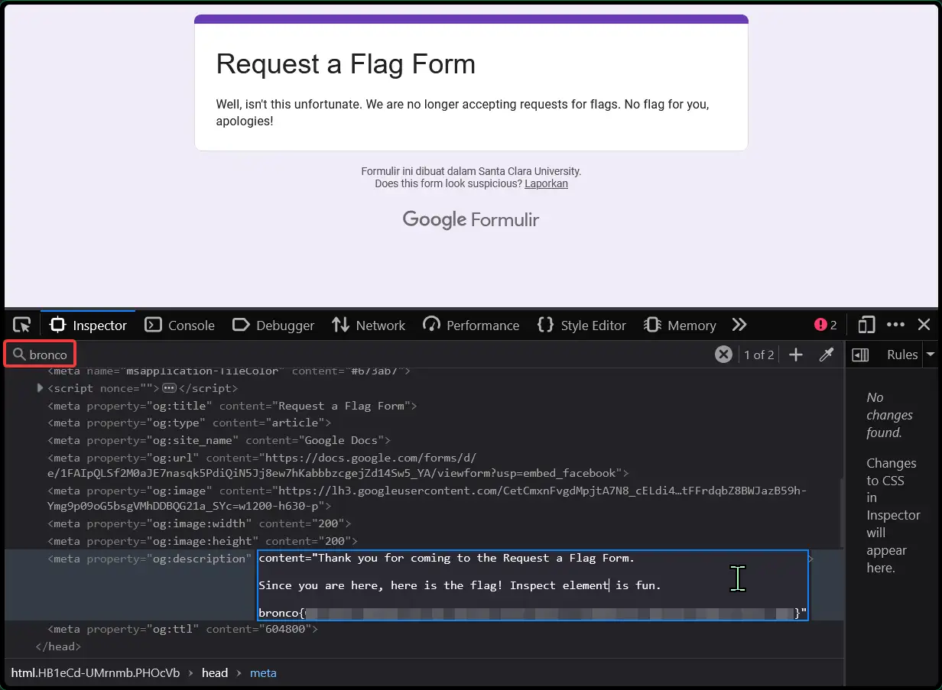Select the msapplication-TileColor meta line

229,371
